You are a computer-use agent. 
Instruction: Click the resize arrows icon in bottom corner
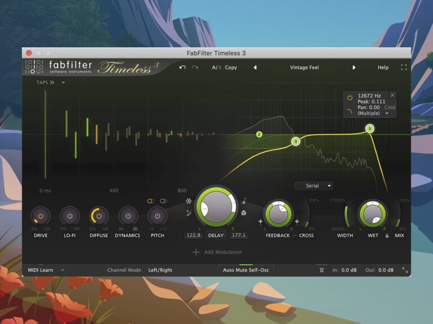pyautogui.click(x=404, y=270)
